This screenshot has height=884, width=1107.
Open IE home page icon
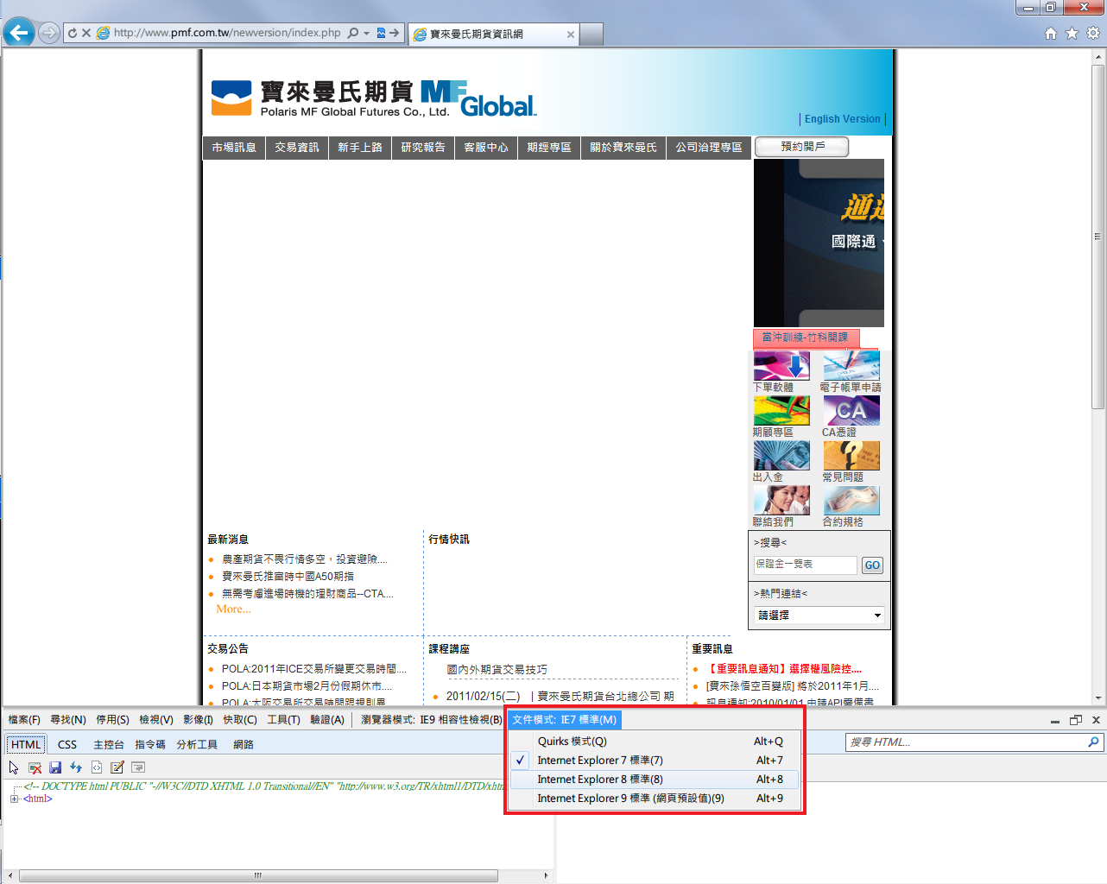coord(1051,34)
